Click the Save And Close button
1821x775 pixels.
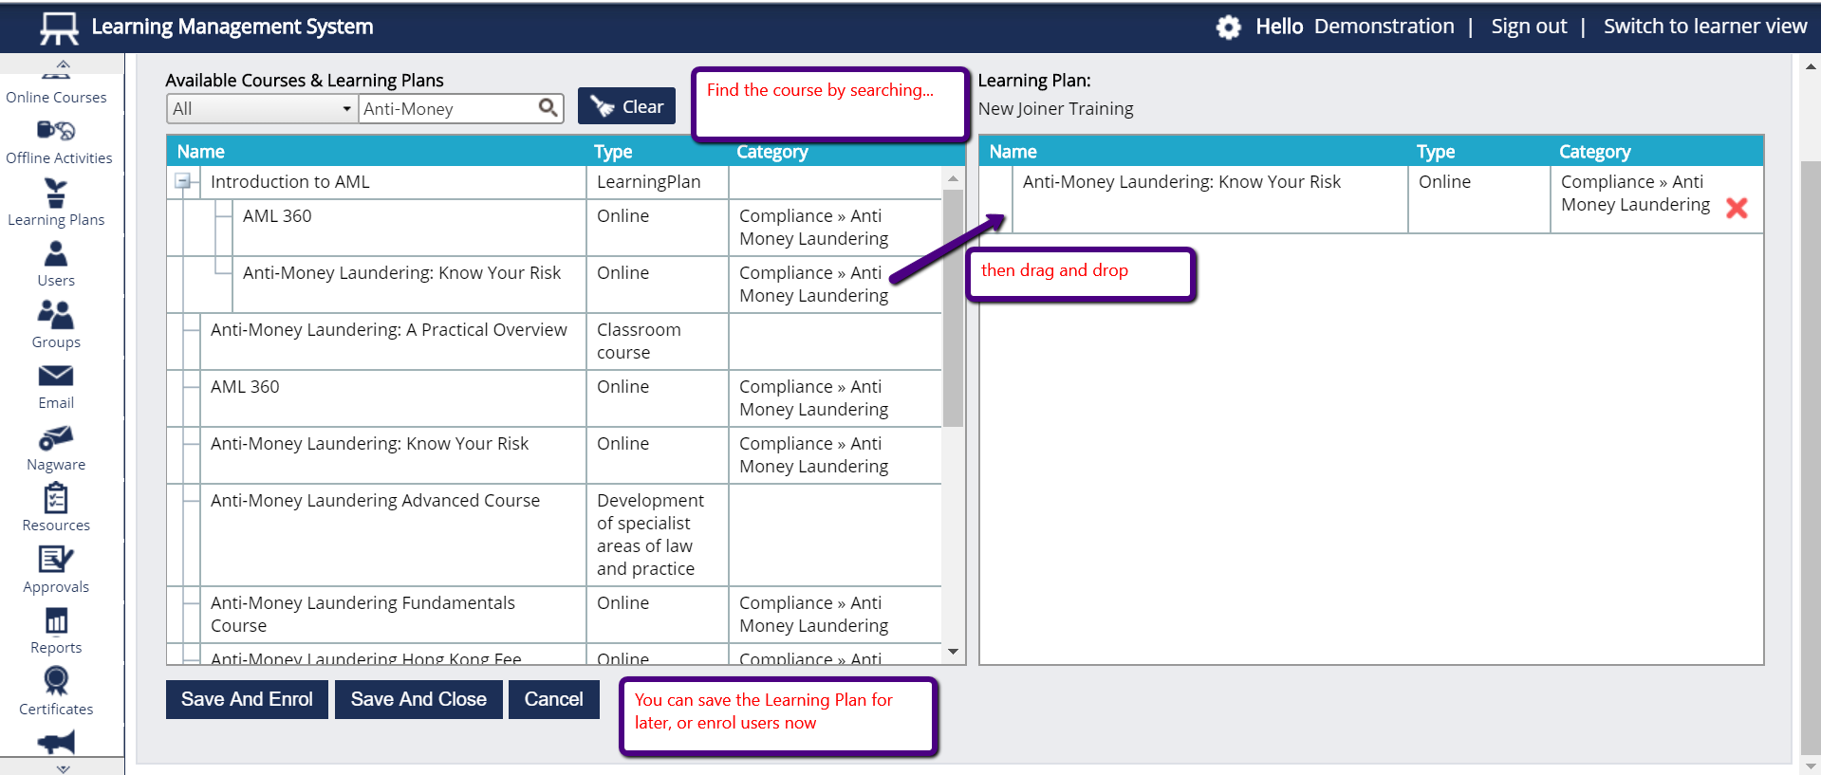(x=418, y=699)
